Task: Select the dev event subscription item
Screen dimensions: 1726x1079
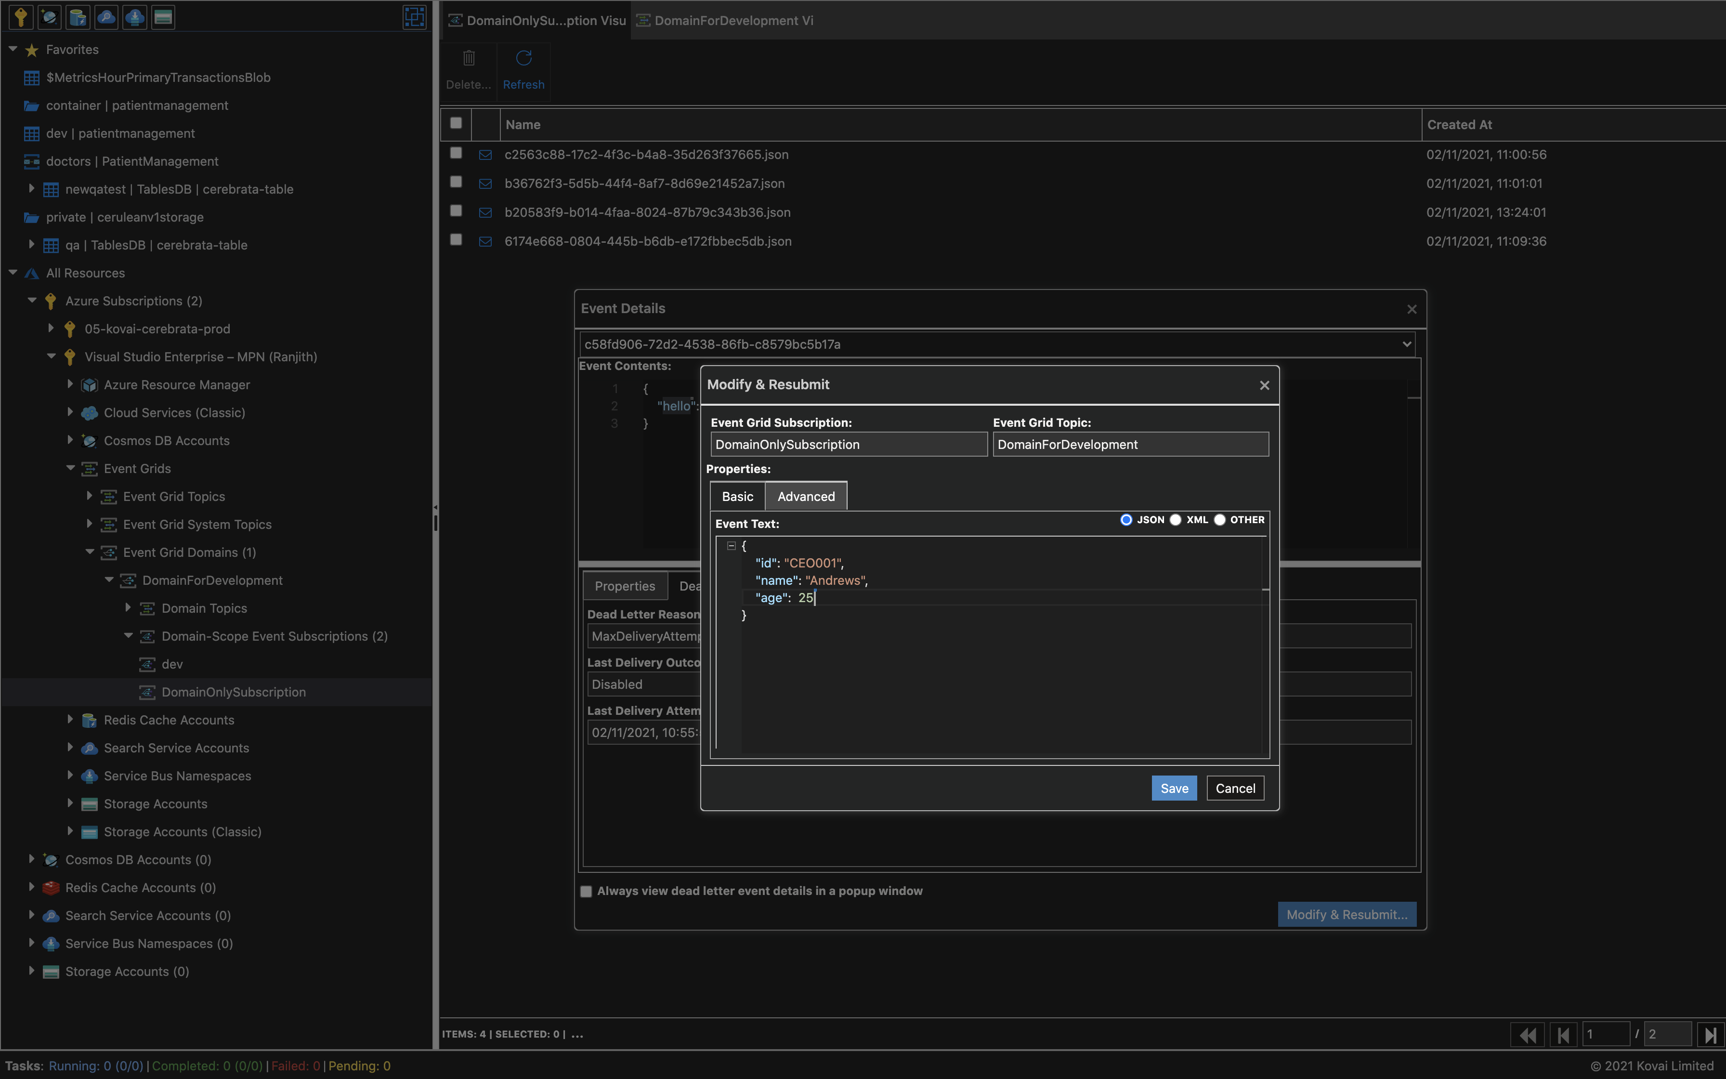Action: coord(172,664)
